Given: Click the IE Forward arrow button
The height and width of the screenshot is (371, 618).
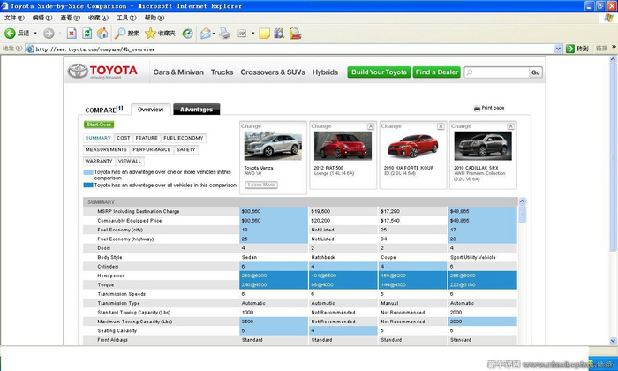Looking at the screenshot, I should 49,34.
